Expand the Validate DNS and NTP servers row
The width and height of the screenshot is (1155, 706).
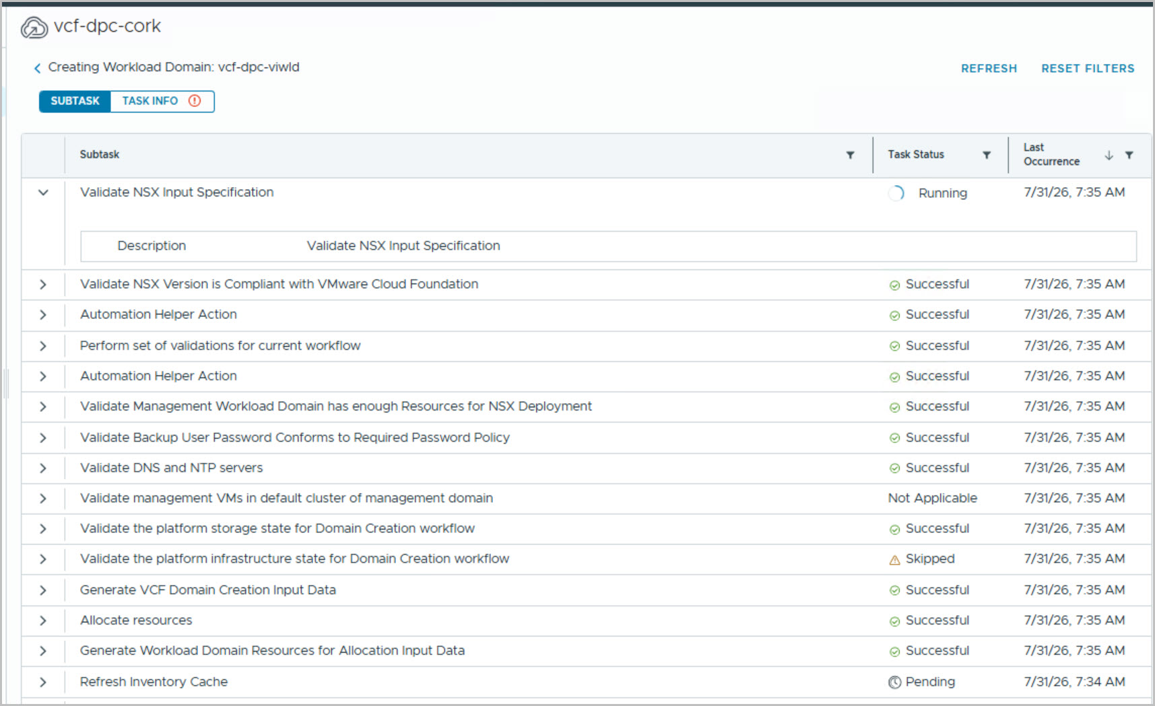(x=43, y=468)
